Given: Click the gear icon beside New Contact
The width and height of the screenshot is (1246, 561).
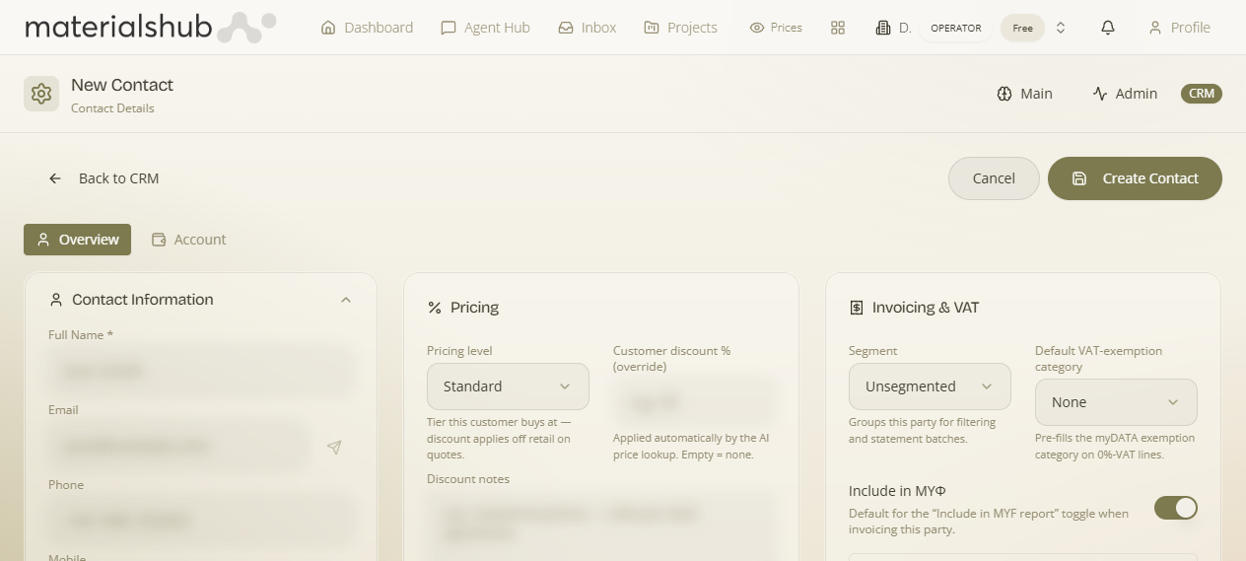Looking at the screenshot, I should click(41, 94).
